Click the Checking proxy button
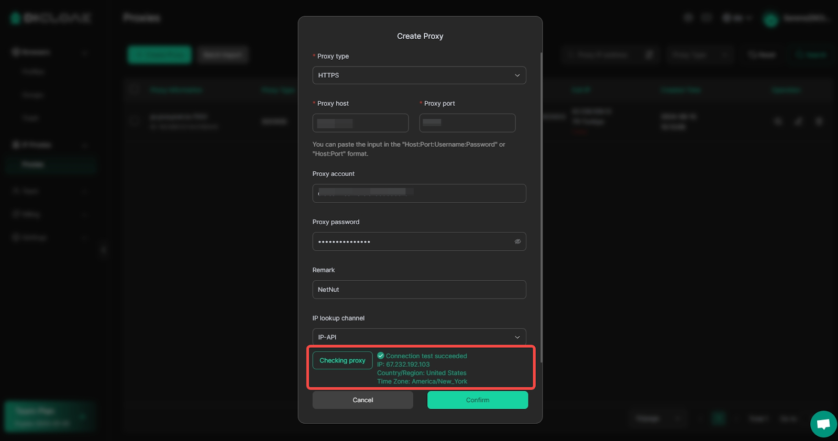The width and height of the screenshot is (838, 441). point(343,360)
